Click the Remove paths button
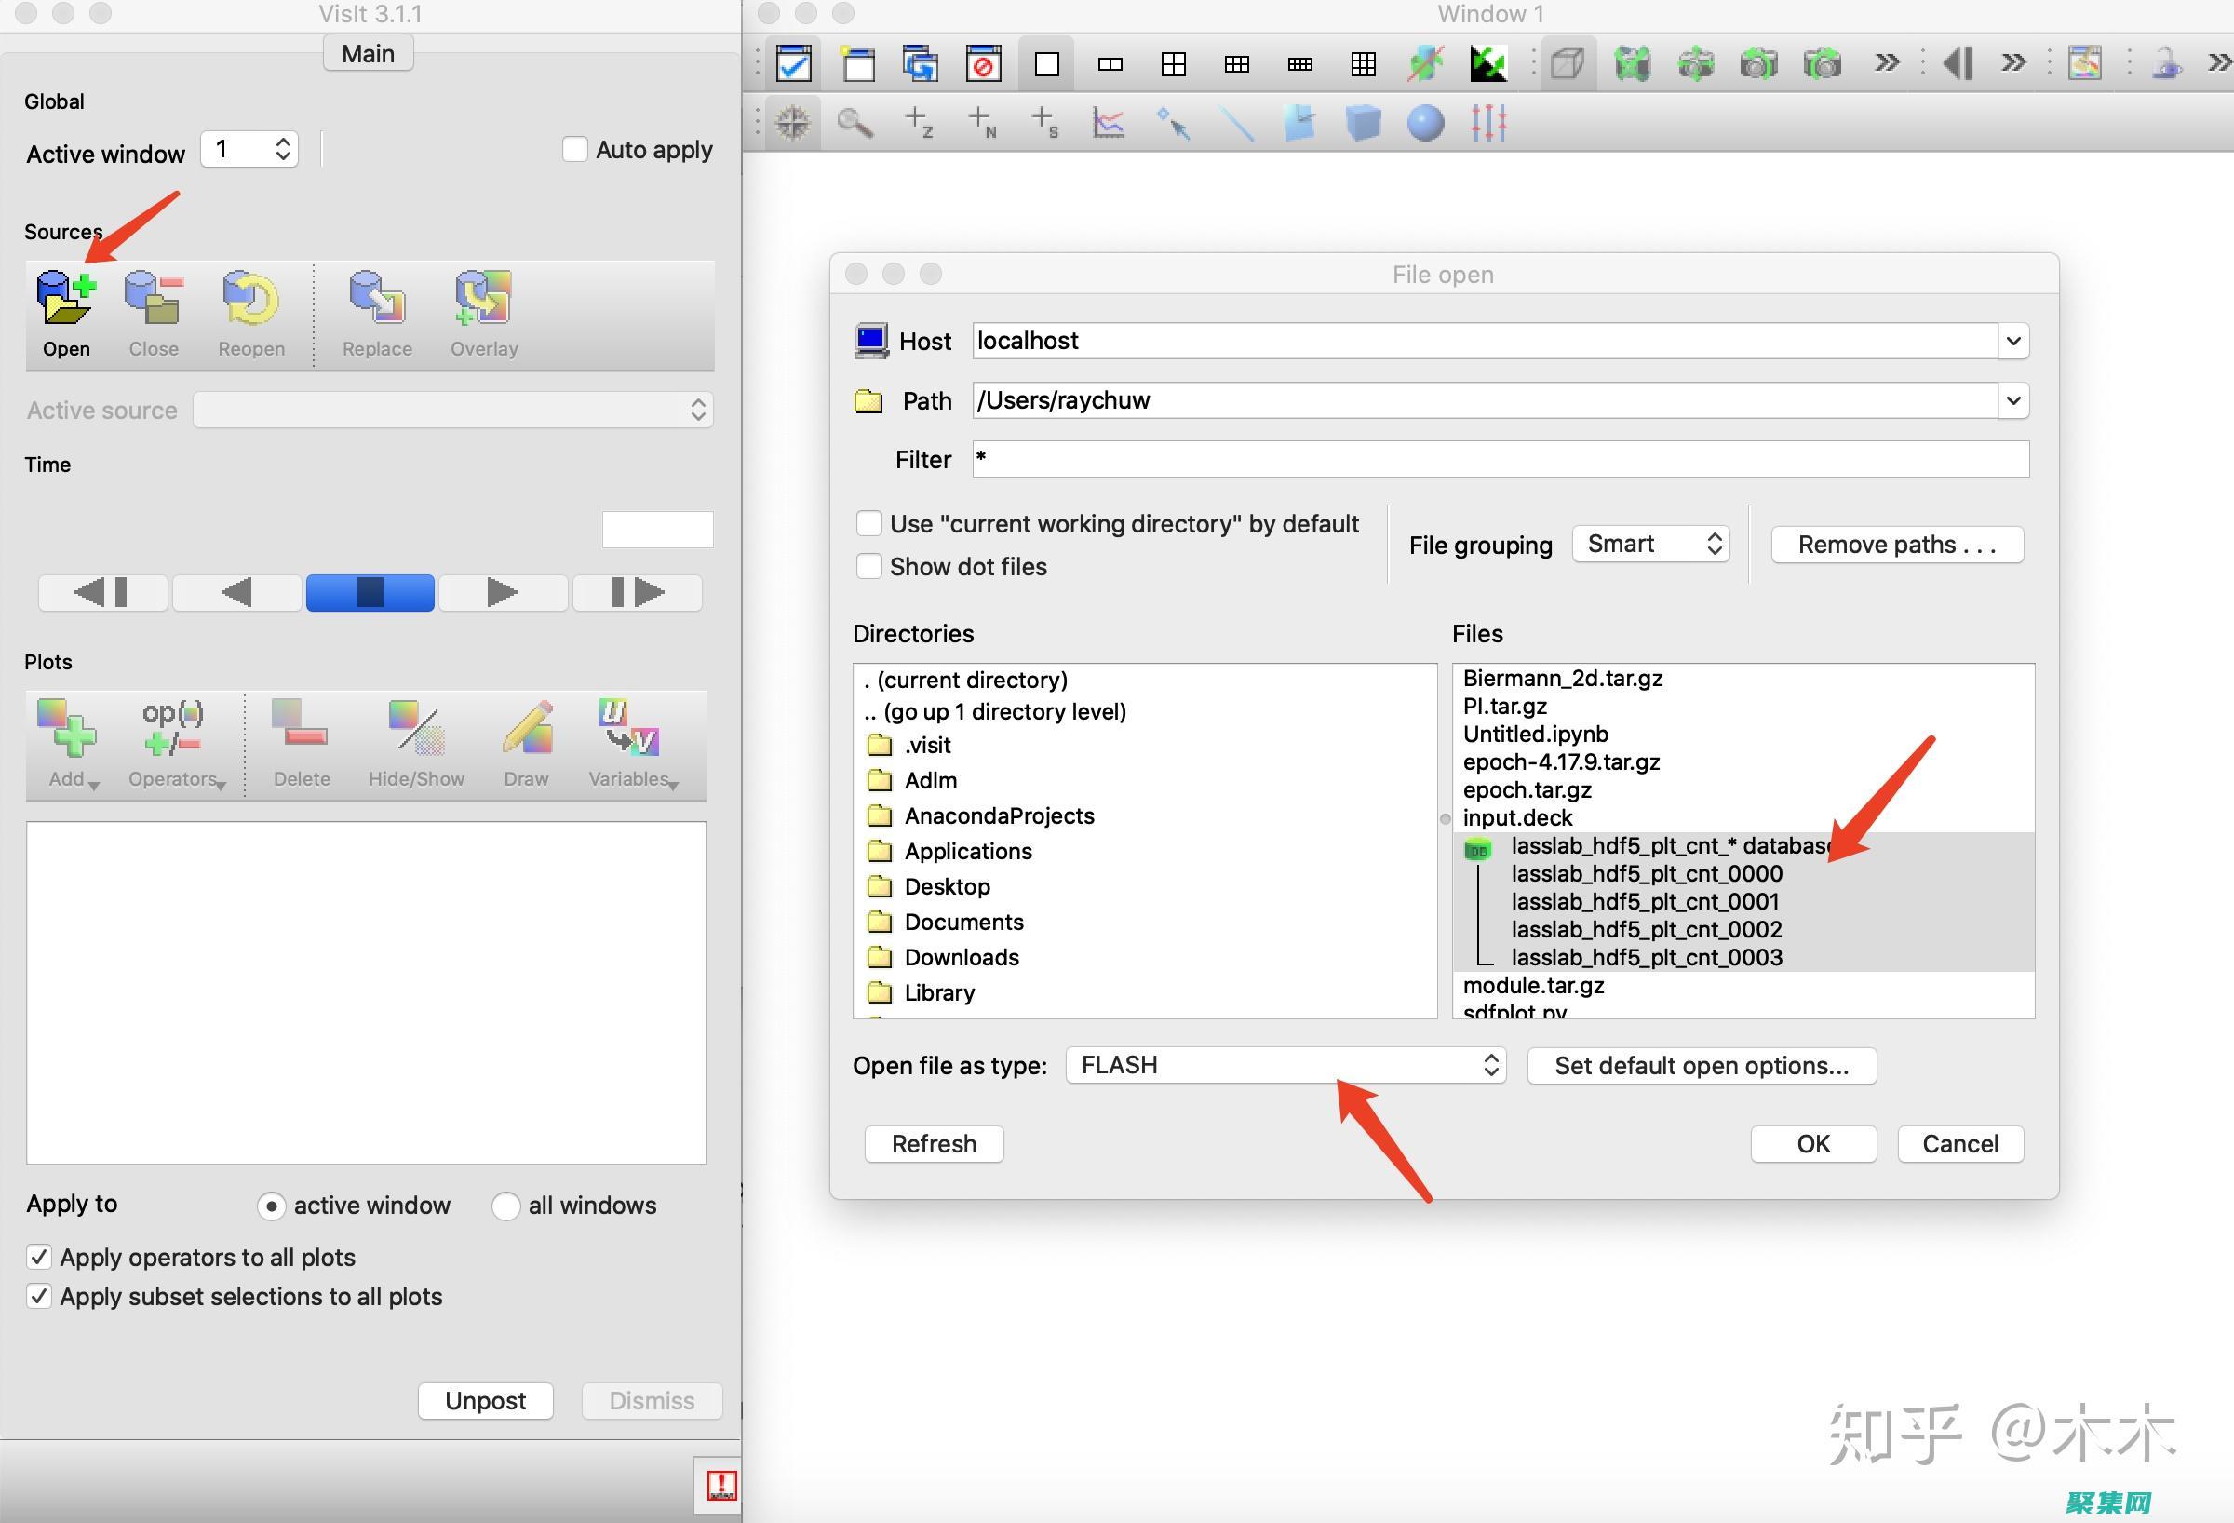 click(x=1897, y=545)
